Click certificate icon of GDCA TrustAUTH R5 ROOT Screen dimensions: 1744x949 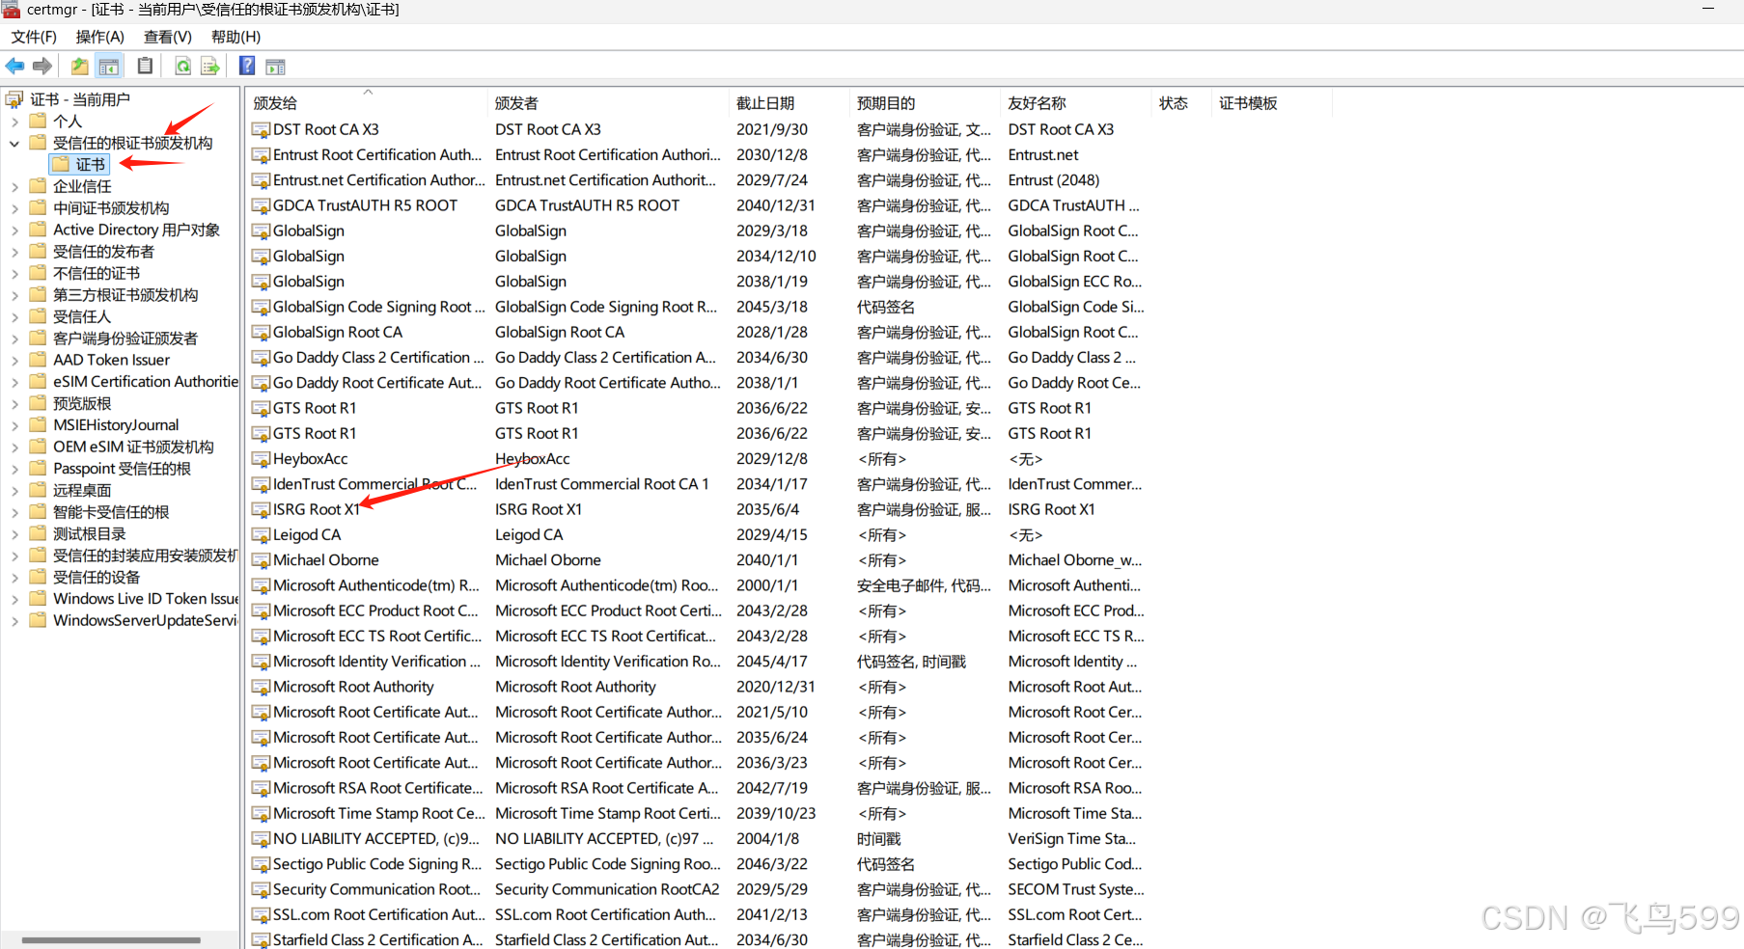[x=261, y=205]
